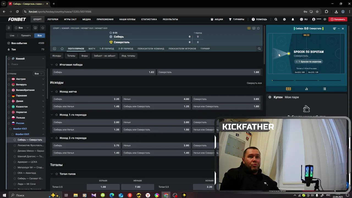This screenshot has height=198, width=352.
Task: Select field view icon in match tracker
Action: [x=288, y=89]
